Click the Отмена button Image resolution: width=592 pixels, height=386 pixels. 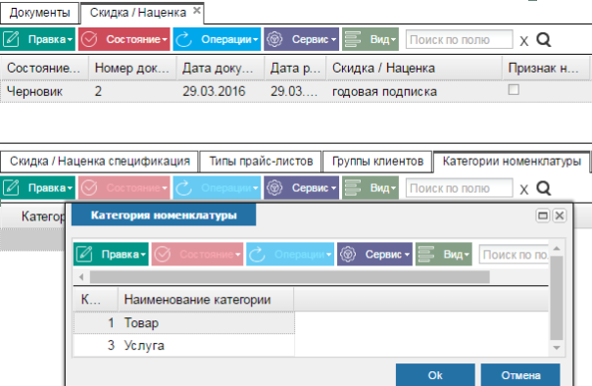coord(520,375)
